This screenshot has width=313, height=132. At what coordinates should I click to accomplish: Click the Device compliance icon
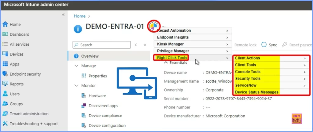click(84, 116)
